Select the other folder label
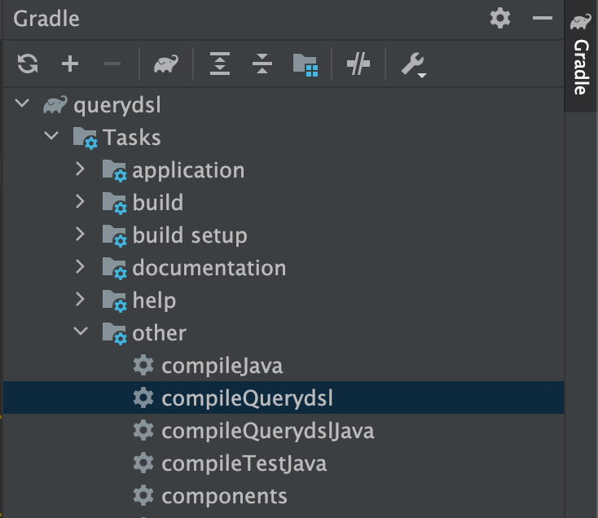598x518 pixels. (160, 333)
